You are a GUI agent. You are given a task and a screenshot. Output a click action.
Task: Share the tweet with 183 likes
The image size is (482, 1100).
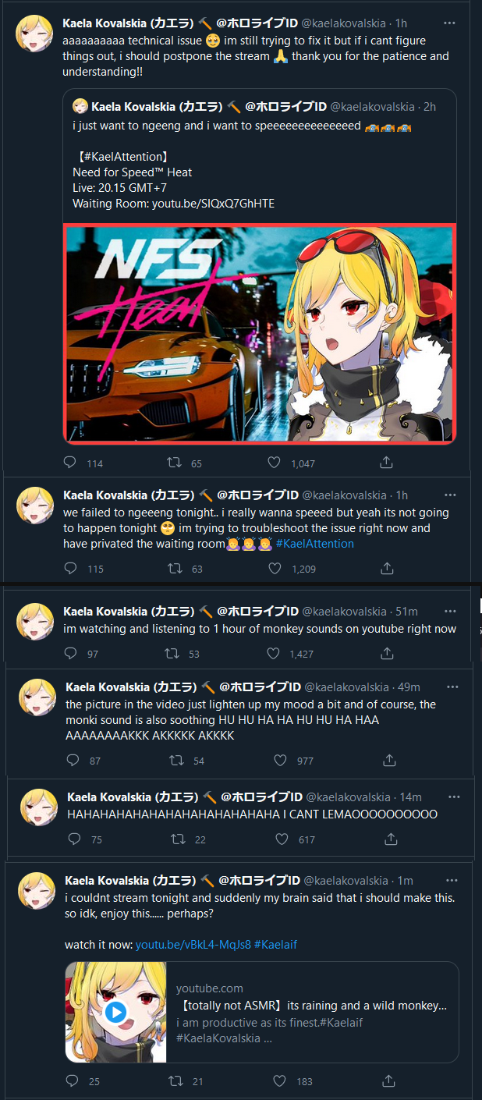click(387, 1080)
